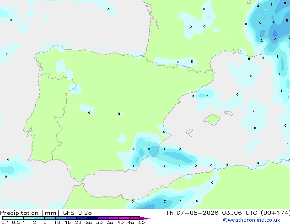Click the legend label '20'
290x224 pixels.
78,222
